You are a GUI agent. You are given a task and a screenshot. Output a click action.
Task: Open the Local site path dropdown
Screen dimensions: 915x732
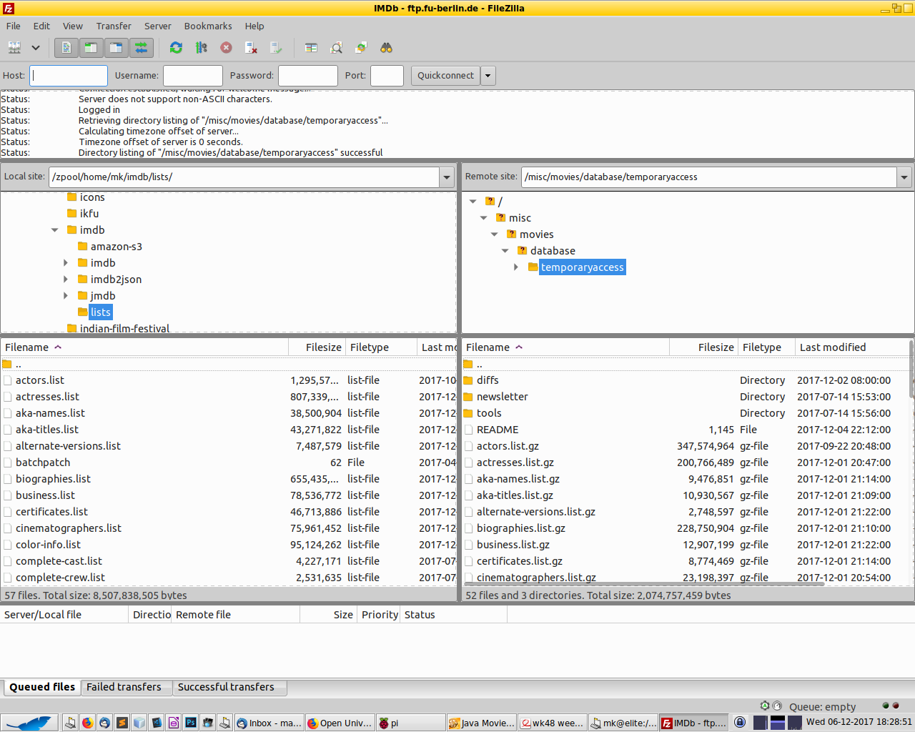(x=447, y=177)
